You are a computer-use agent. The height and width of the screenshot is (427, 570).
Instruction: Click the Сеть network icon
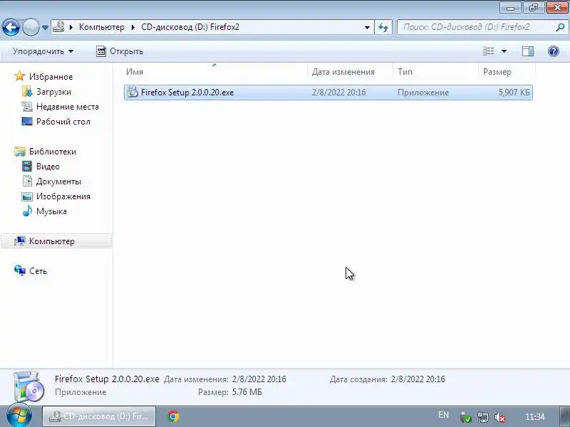[x=20, y=270]
